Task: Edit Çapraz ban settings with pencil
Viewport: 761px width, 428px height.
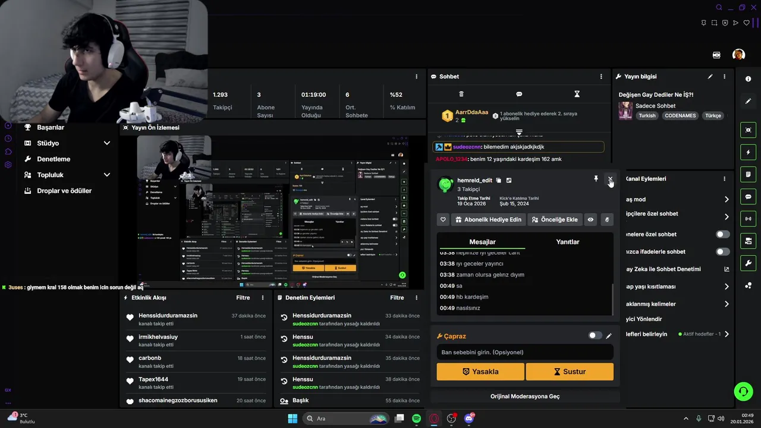Action: (608, 336)
